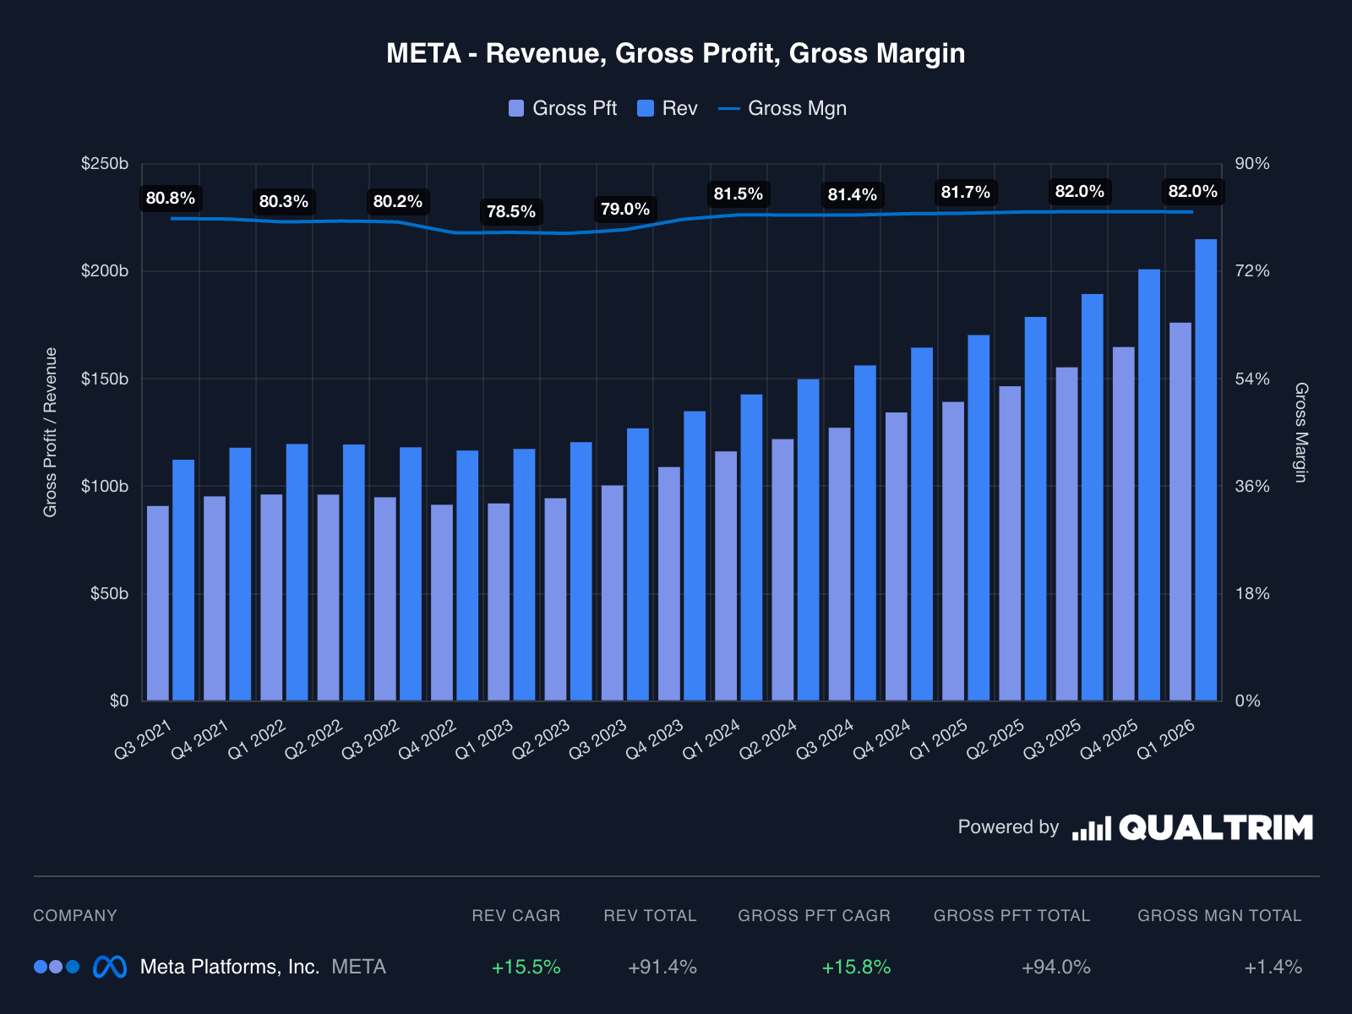Sort by the GROSS PFT TOTAL column header
The width and height of the screenshot is (1352, 1014).
[x=1012, y=916]
